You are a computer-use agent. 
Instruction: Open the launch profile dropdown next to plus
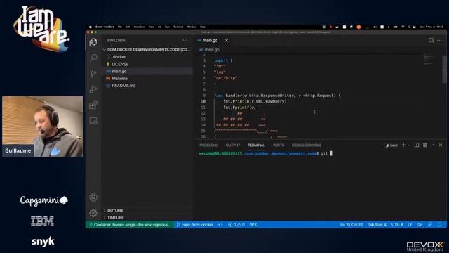point(409,145)
